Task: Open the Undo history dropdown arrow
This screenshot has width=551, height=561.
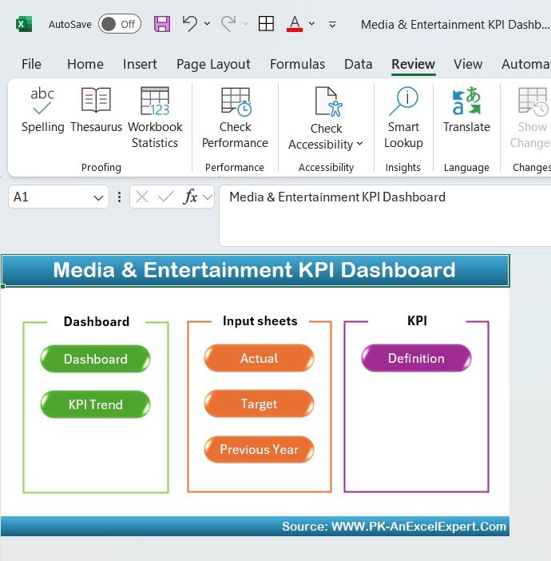Action: 207,24
